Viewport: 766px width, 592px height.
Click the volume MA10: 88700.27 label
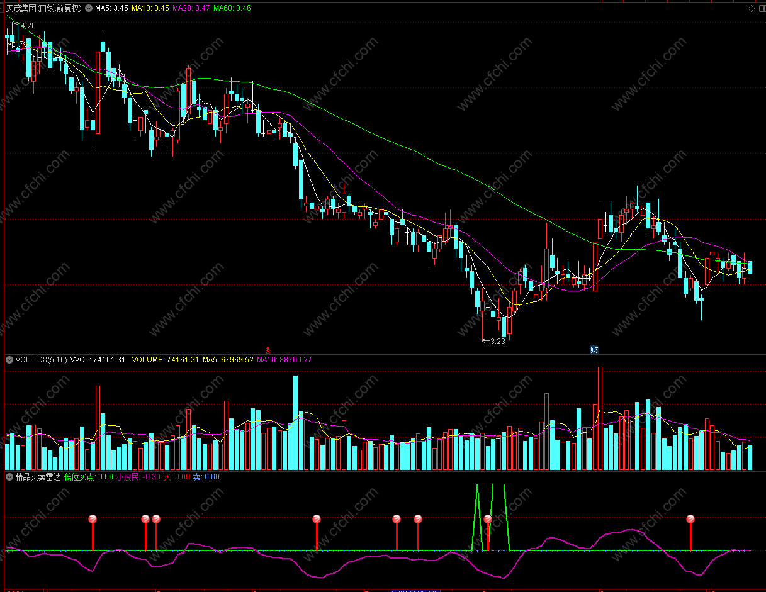(x=284, y=360)
